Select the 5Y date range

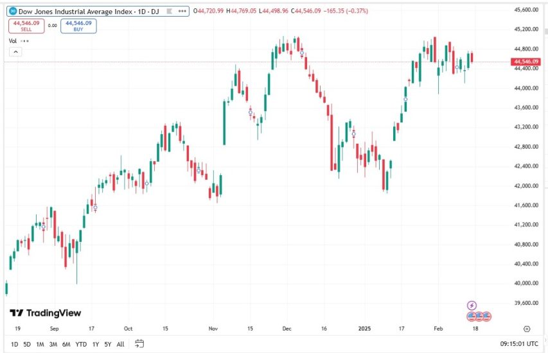click(x=108, y=344)
